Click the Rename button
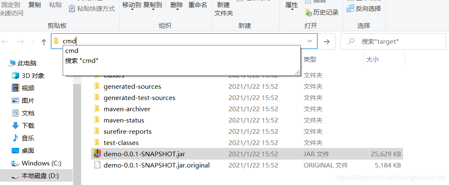This screenshot has width=449, height=185. [198, 5]
